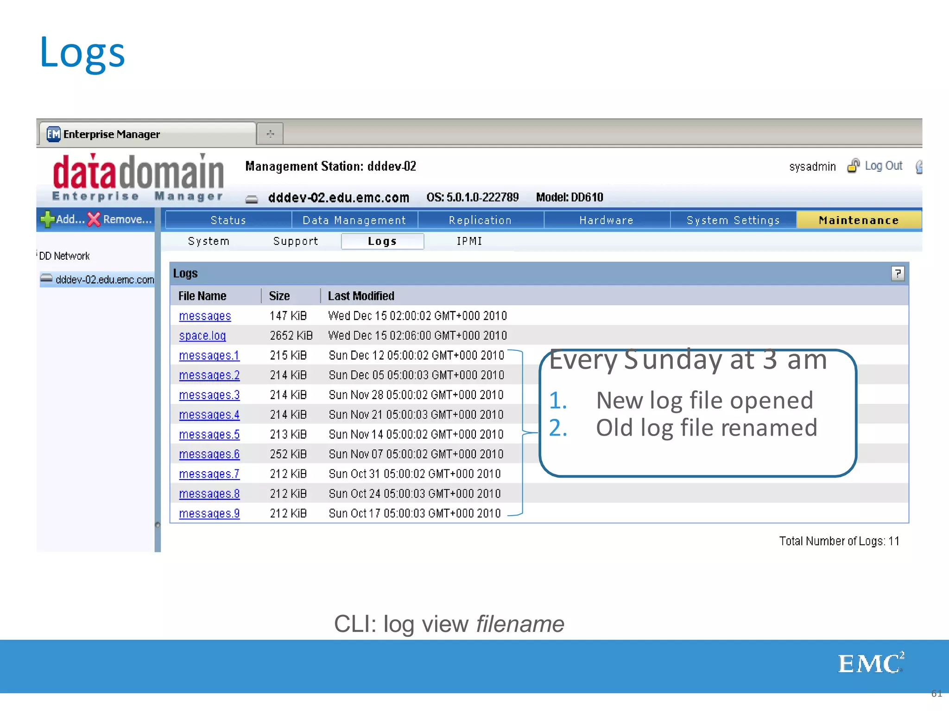Open the messages.9 log link
The height and width of the screenshot is (711, 949).
[209, 513]
